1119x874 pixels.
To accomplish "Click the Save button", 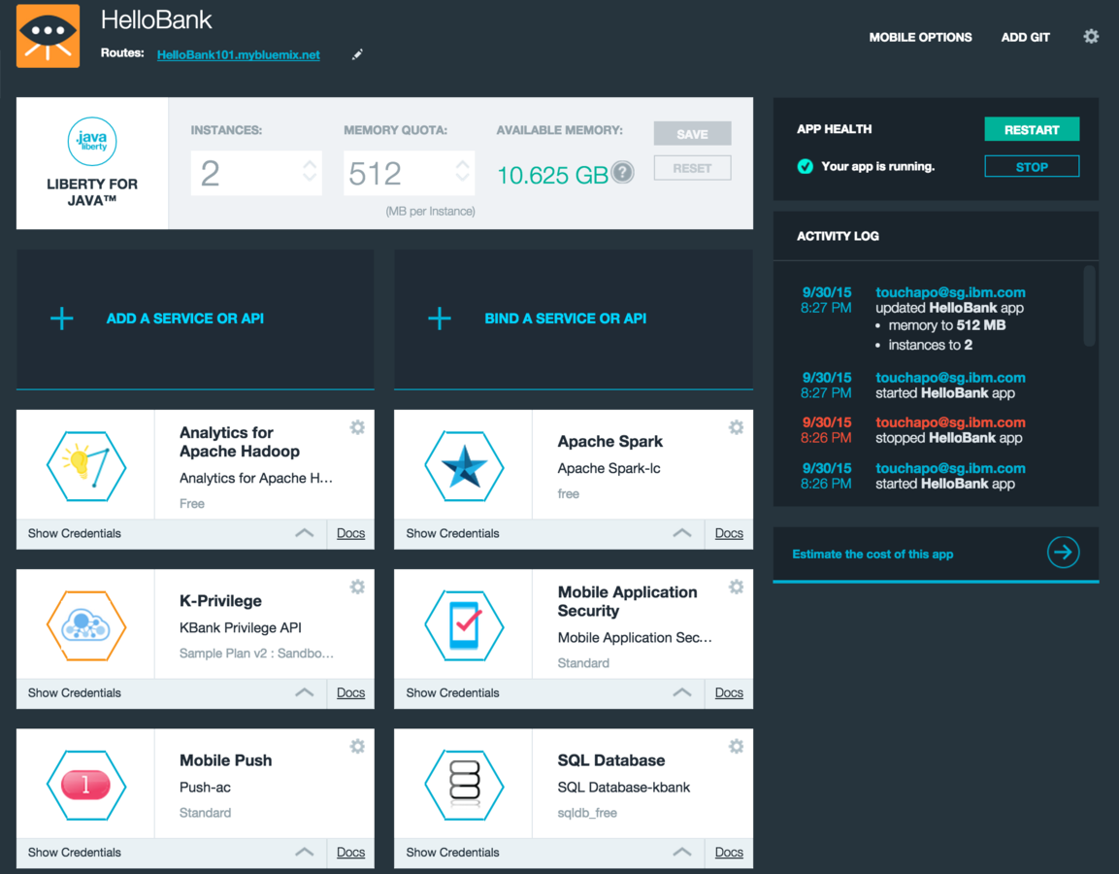I will click(x=692, y=134).
